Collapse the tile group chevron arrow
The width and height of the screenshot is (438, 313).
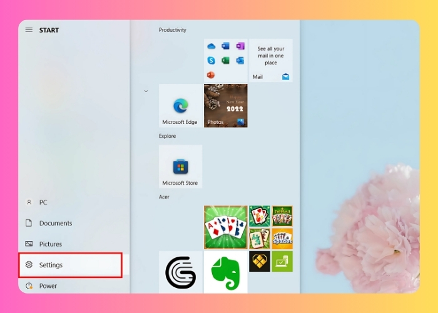[146, 91]
